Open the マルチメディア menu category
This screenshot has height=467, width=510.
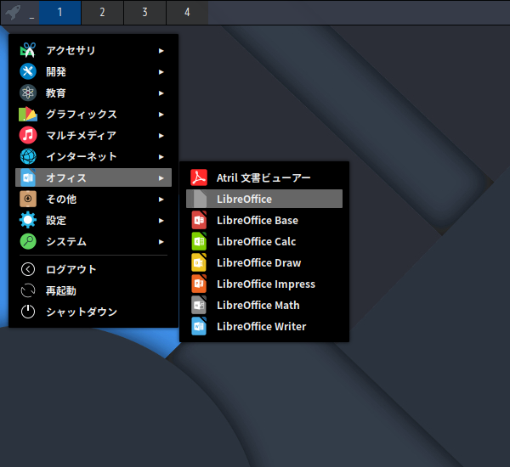93,136
